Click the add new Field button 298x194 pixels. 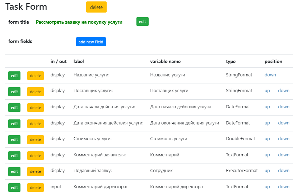[x=91, y=42]
